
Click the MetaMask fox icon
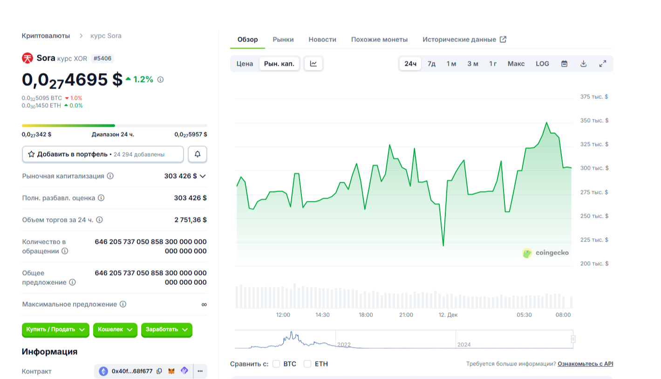tap(172, 372)
